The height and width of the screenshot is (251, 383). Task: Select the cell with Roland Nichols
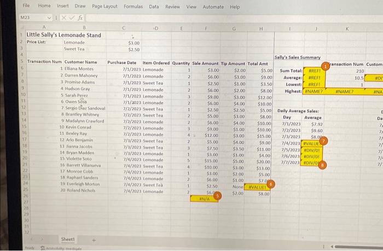82,190
